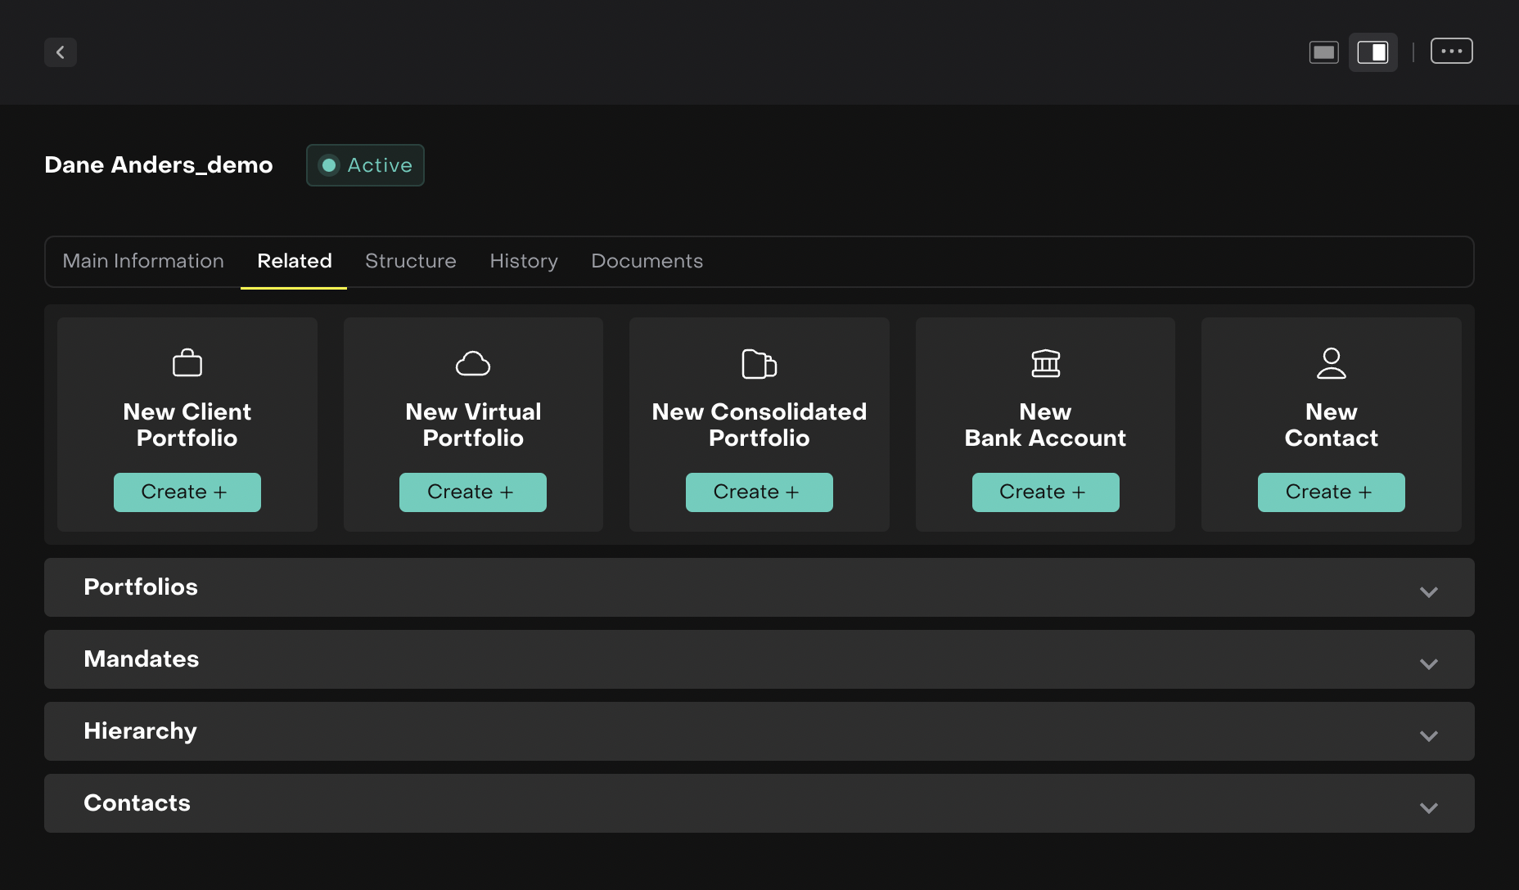The width and height of the screenshot is (1519, 890).
Task: Expand the Mandates section chevron
Action: (1428, 663)
